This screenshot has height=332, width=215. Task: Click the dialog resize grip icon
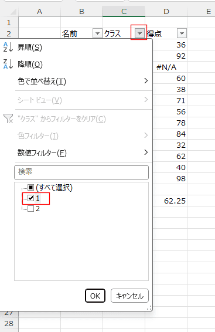[x=149, y=308]
